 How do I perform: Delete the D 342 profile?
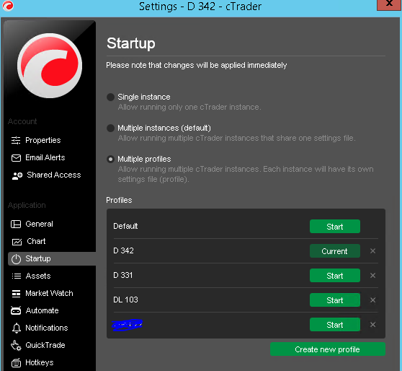click(x=372, y=251)
